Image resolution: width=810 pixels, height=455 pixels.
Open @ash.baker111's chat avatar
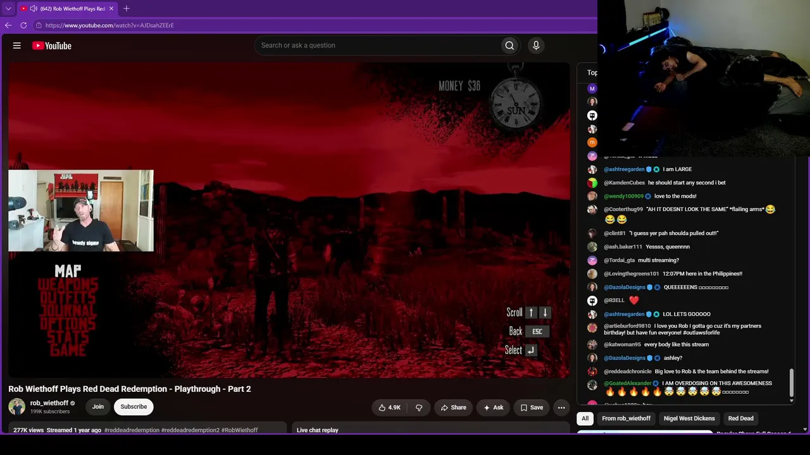point(592,246)
